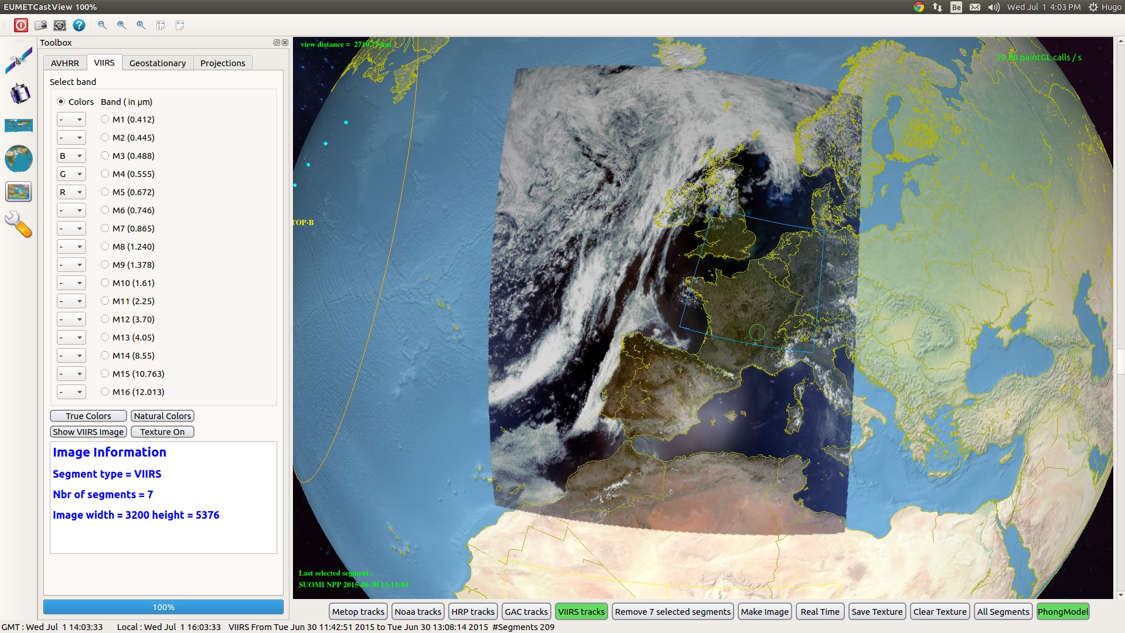
Task: Switch to the Geostationary tab
Action: pyautogui.click(x=158, y=63)
